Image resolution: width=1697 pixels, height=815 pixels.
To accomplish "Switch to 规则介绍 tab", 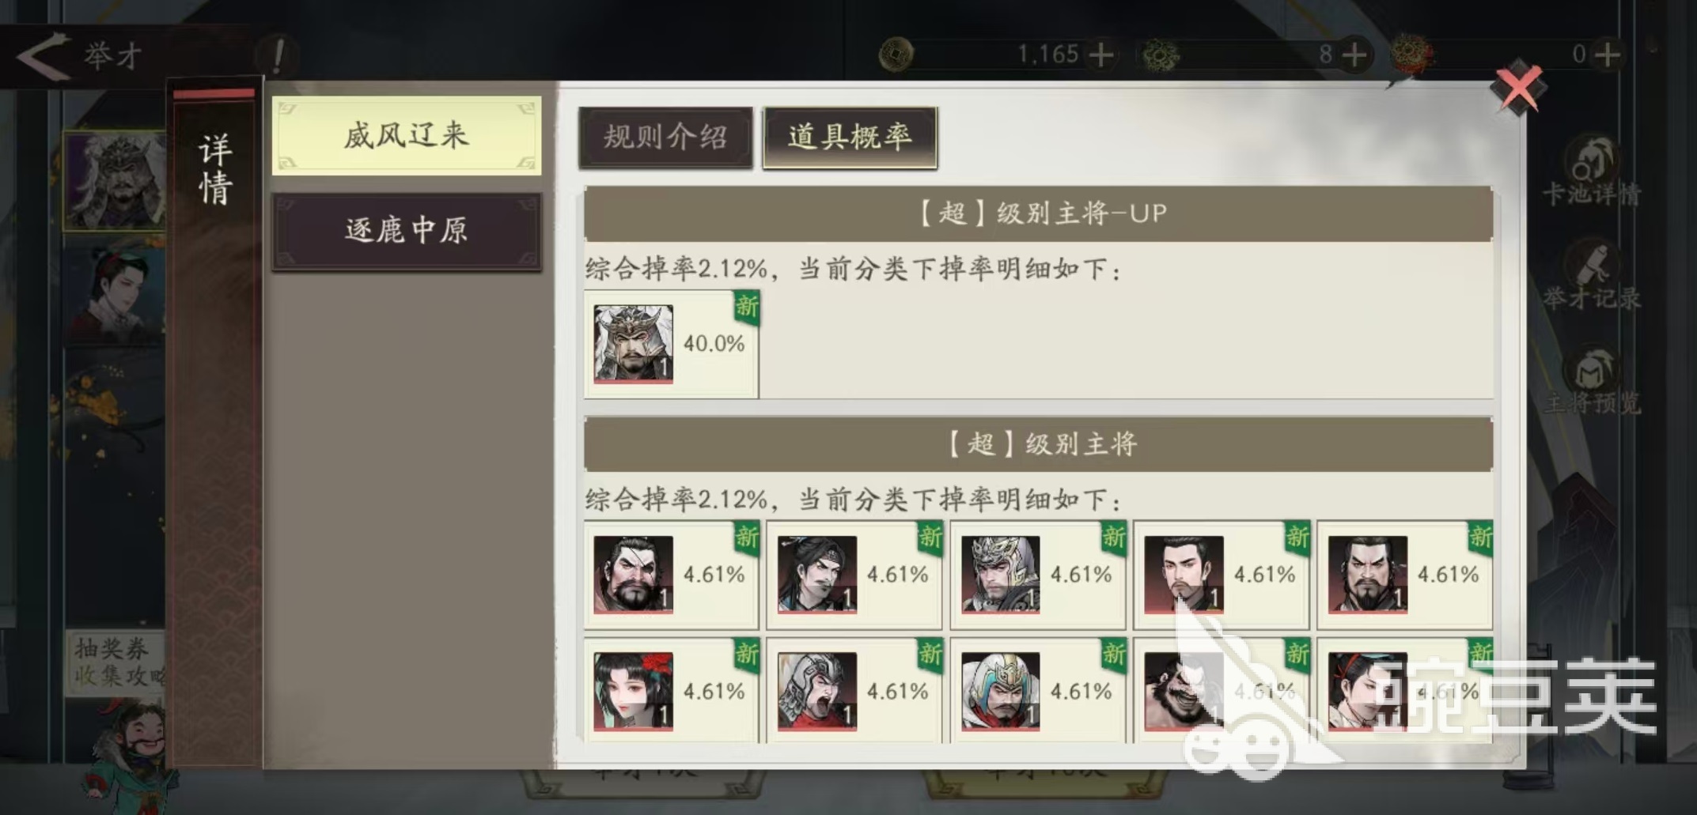I will click(x=665, y=138).
